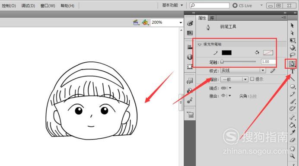
Task: Select the 3D Rotation tool
Action: pyautogui.click(x=293, y=48)
